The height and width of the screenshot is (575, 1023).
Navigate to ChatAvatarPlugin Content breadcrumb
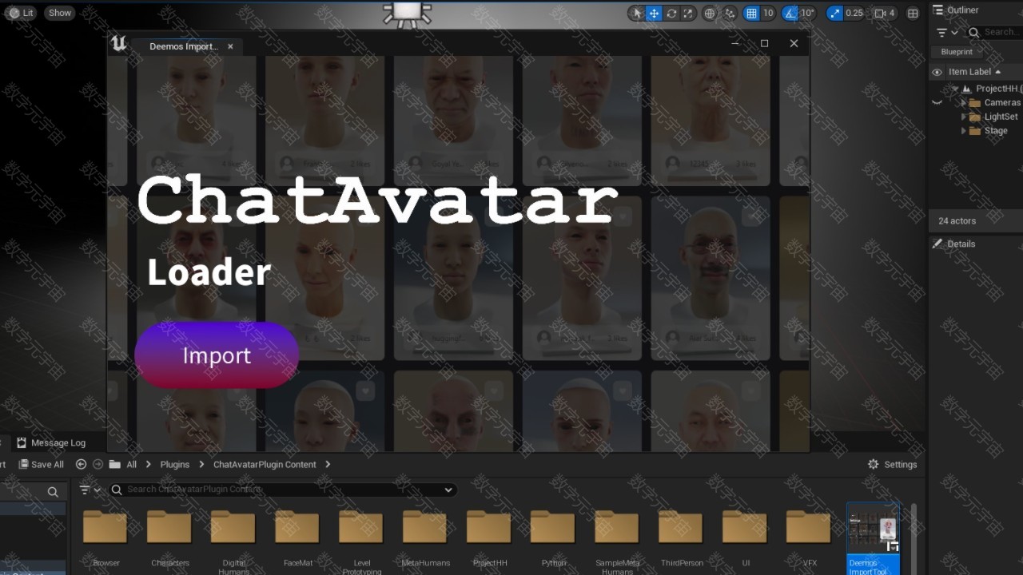click(x=265, y=464)
